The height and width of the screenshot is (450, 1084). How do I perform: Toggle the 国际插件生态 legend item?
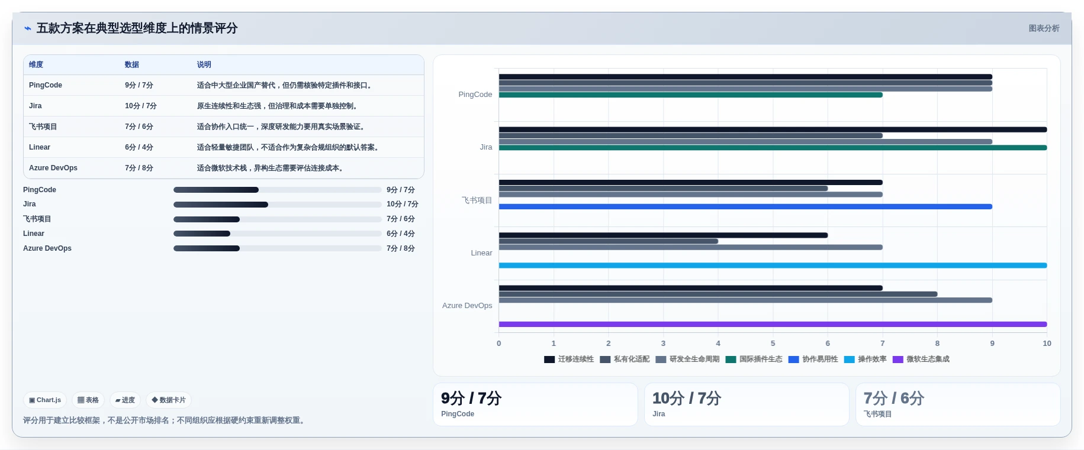point(754,360)
